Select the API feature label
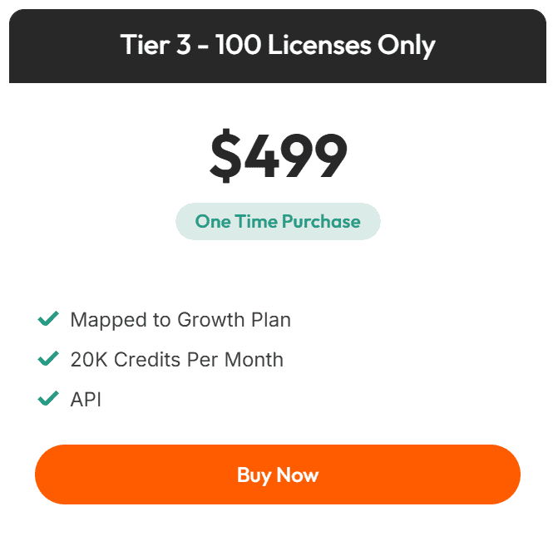 coord(86,400)
